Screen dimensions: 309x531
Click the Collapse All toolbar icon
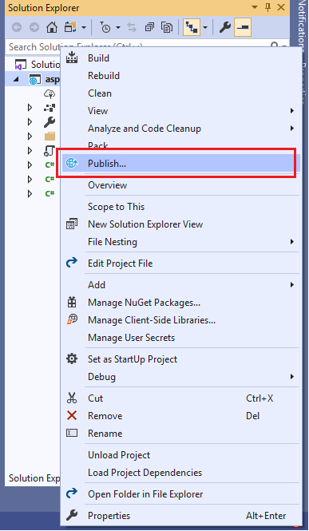[x=149, y=27]
